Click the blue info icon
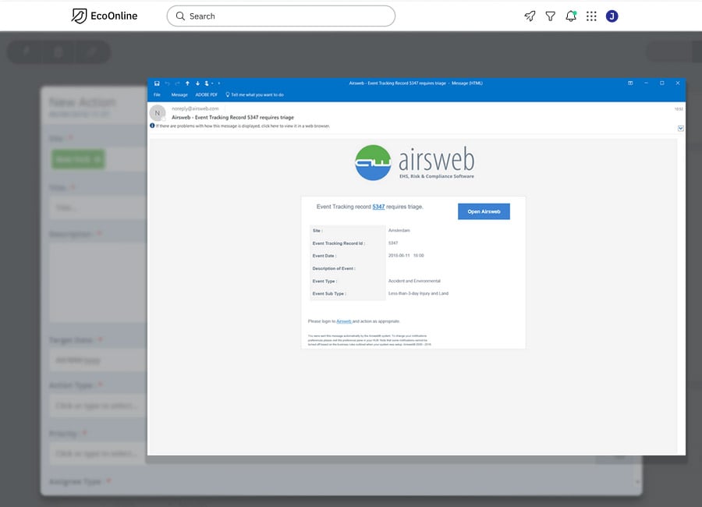702x507 pixels. coord(152,126)
